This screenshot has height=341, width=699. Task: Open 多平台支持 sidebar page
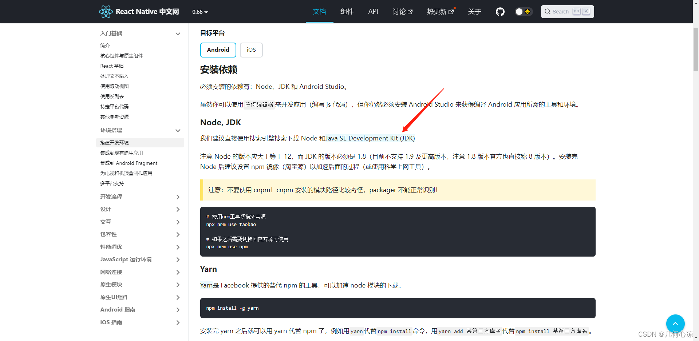click(112, 183)
